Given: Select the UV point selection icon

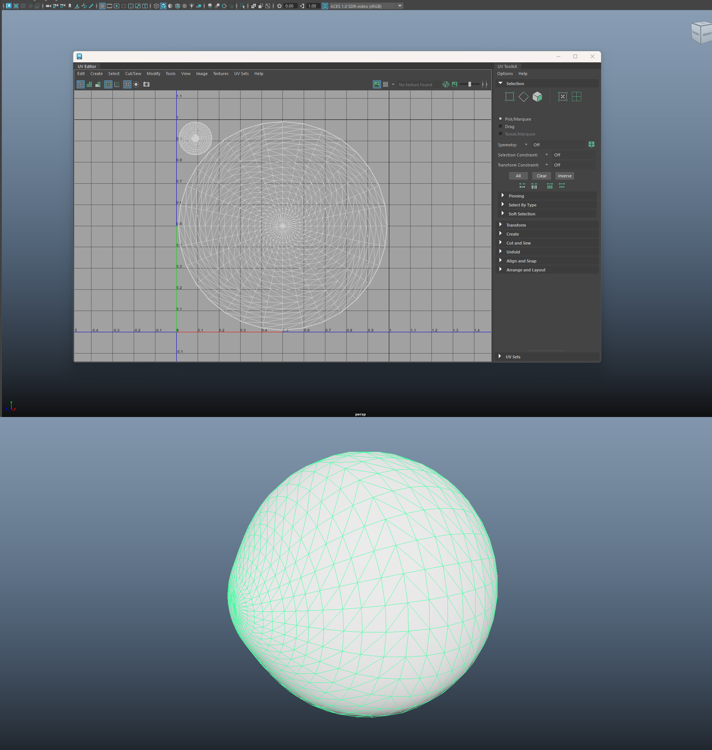Looking at the screenshot, I should (x=563, y=97).
